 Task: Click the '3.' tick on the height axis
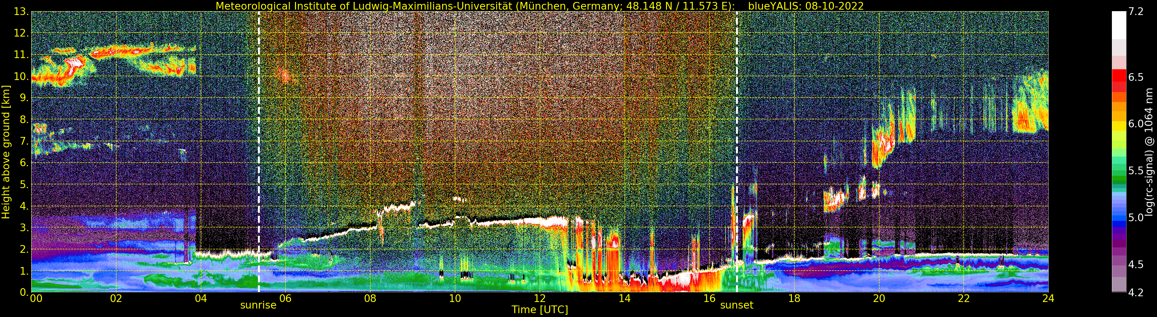pos(24,227)
